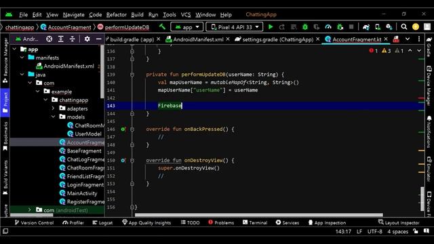Open App Quality Insights tool window

pyautogui.click(x=146, y=223)
